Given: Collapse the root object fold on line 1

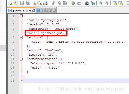Looking at the screenshot, I should tap(21, 16).
